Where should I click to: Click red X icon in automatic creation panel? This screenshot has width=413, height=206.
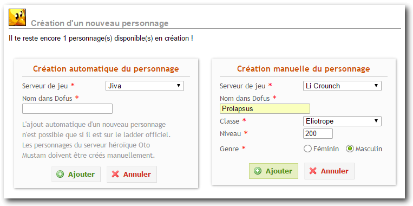tap(115, 174)
